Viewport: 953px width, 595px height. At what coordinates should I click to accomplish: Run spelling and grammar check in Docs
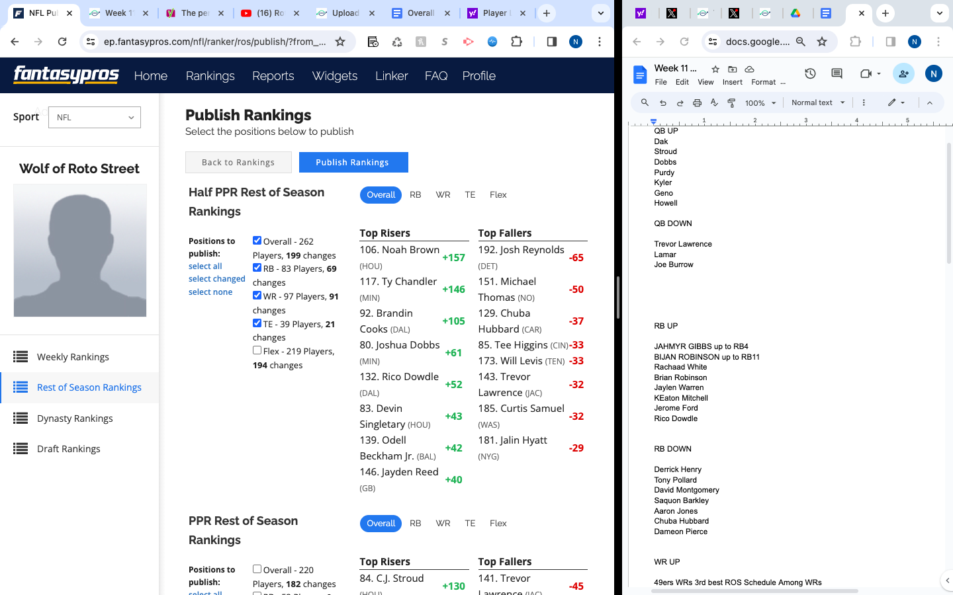pos(714,102)
